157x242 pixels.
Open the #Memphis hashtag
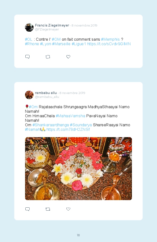tap(110, 39)
